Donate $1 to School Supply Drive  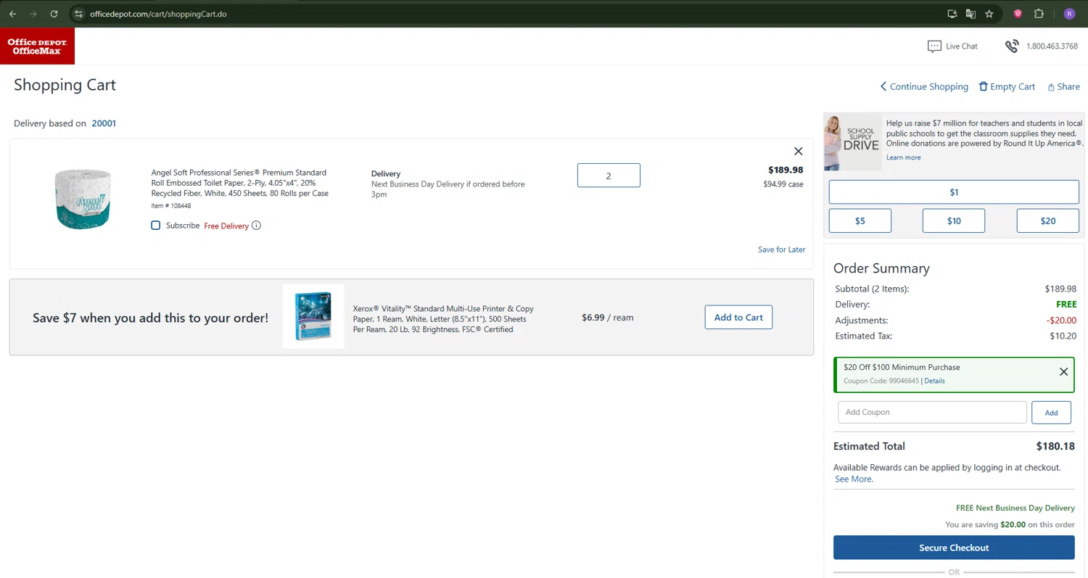(x=954, y=192)
